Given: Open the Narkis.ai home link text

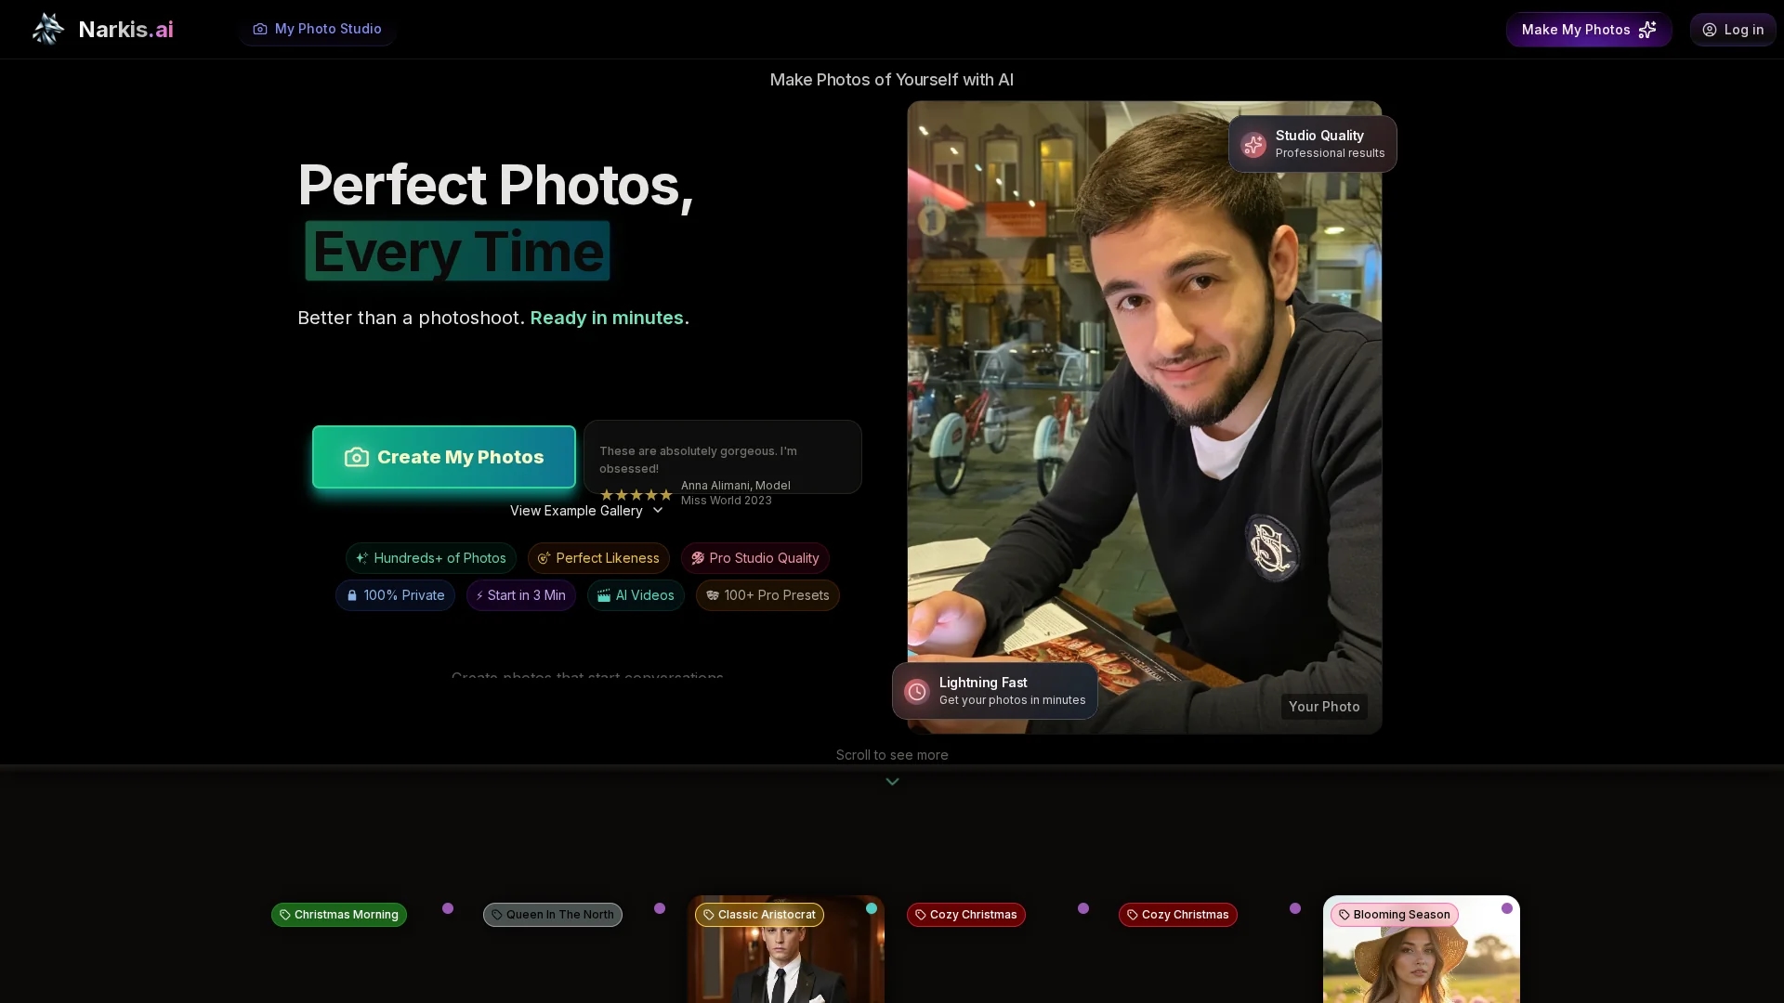Looking at the screenshot, I should pos(125,29).
